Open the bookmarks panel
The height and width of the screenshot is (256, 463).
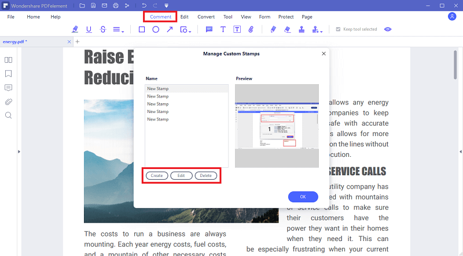coord(8,74)
